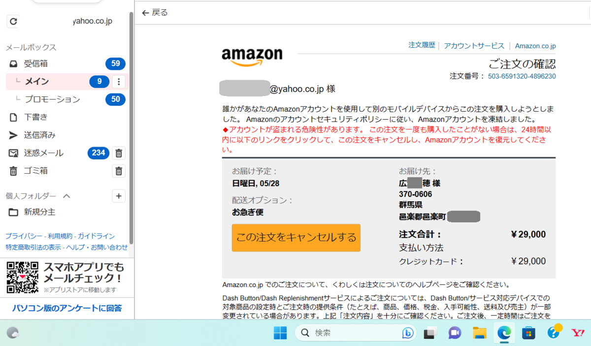
Task: Open the 注文履歴 link in the email
Action: point(422,45)
